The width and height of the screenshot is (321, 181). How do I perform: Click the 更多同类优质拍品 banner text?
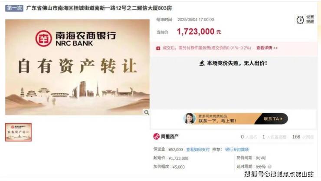pyautogui.click(x=213, y=116)
